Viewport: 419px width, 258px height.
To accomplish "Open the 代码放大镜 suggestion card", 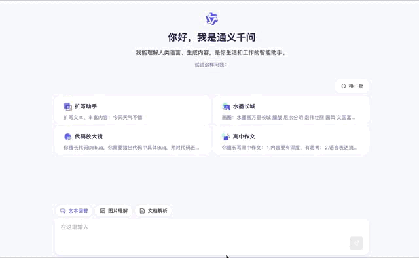I will click(x=132, y=140).
